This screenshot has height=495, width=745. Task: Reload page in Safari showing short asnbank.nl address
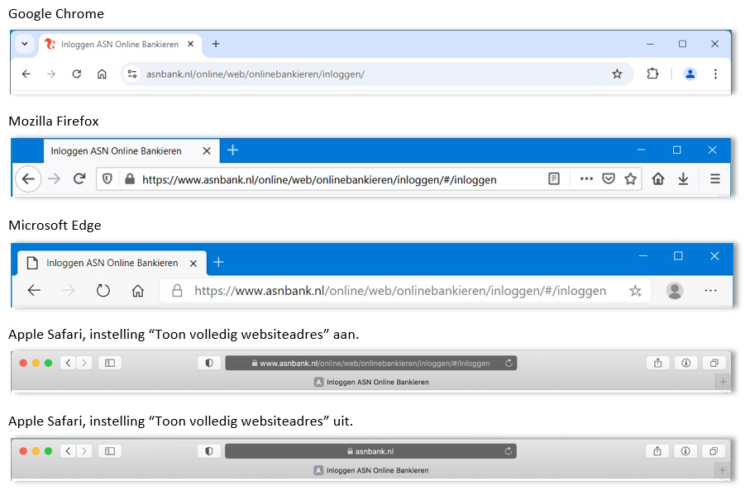coord(509,451)
